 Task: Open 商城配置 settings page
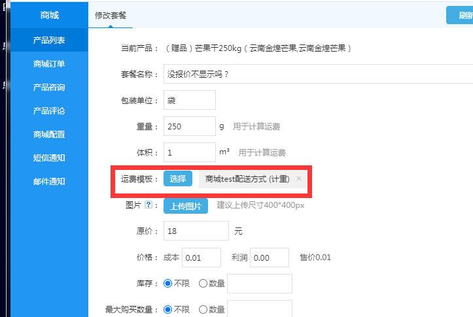click(49, 135)
